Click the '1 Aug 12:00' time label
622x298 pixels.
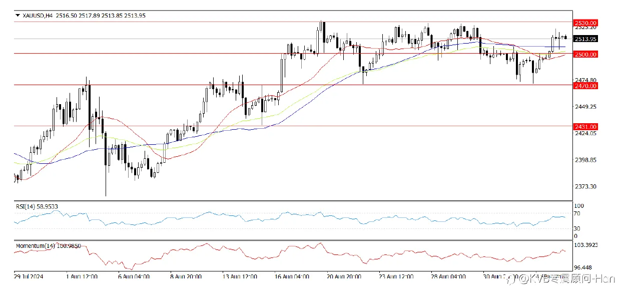[83, 276]
